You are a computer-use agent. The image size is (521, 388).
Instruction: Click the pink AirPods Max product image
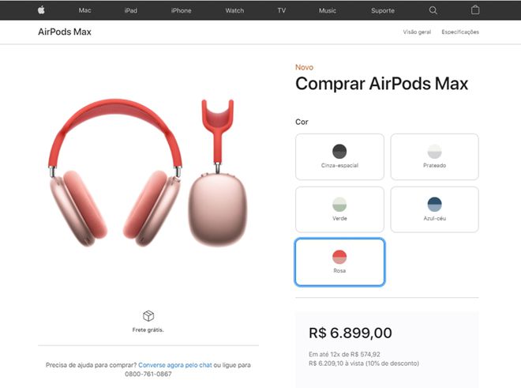[148, 173]
